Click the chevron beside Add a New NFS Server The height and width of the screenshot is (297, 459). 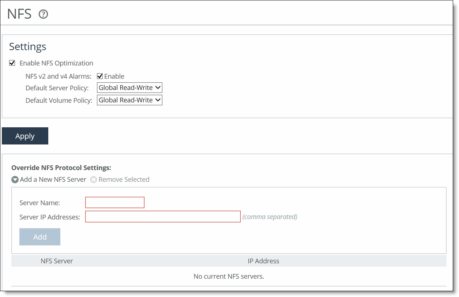click(x=15, y=180)
